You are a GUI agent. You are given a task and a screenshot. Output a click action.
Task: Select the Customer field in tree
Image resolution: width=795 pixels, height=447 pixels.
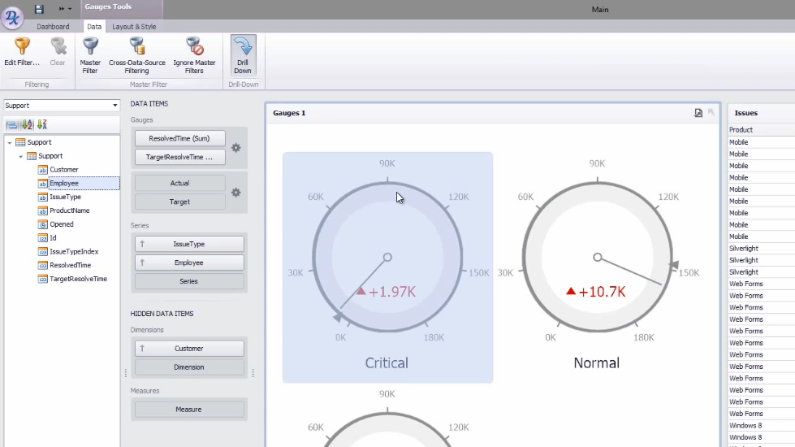[64, 170]
